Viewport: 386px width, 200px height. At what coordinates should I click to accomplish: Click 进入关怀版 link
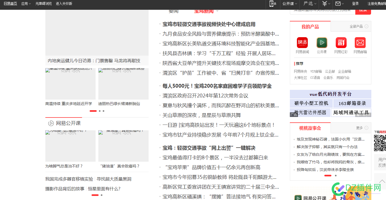pyautogui.click(x=64, y=4)
